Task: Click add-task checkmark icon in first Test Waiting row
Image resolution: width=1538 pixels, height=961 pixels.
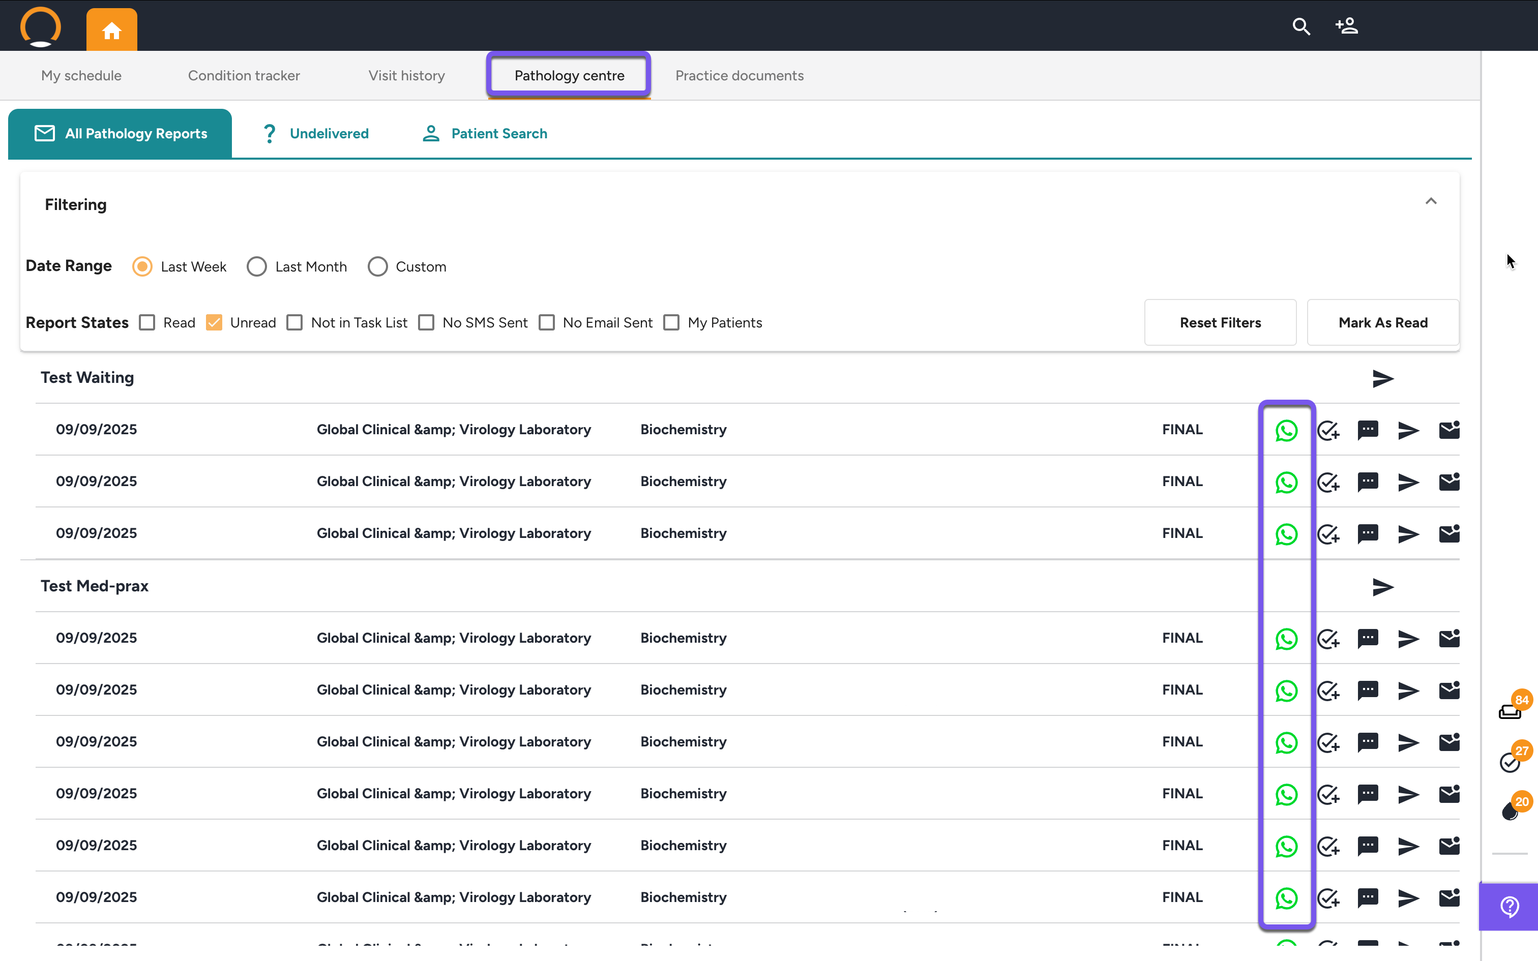Action: coord(1327,430)
